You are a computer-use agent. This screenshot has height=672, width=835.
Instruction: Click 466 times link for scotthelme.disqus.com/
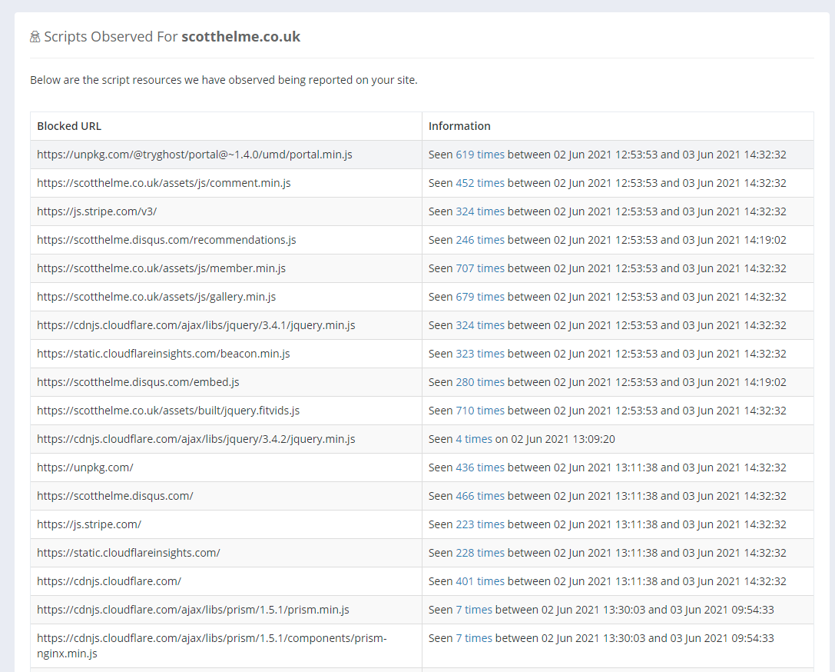coord(479,496)
